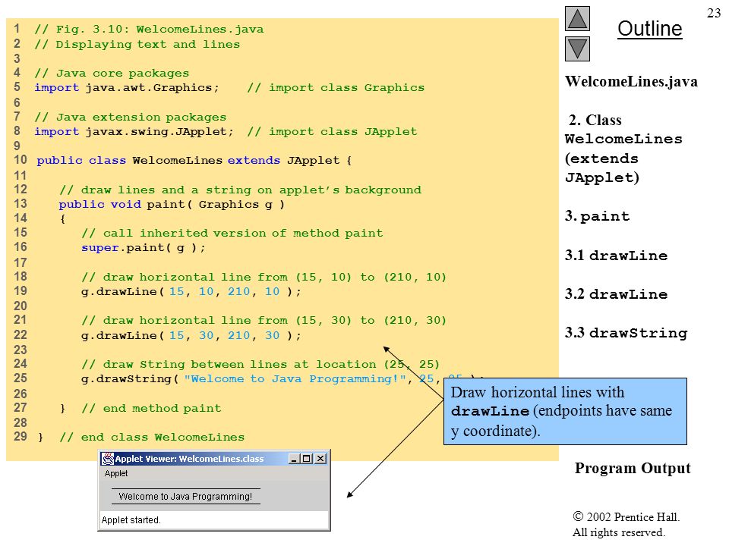Click comment '// end method paint'
The height and width of the screenshot is (546, 729).
click(x=151, y=408)
